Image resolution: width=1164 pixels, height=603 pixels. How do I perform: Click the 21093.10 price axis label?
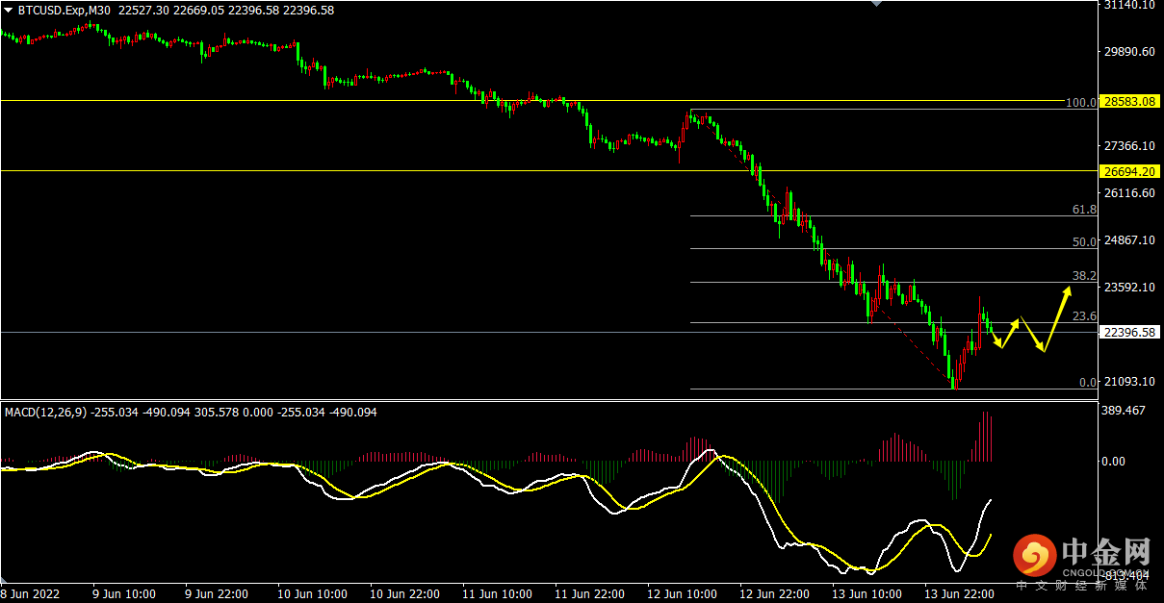tap(1129, 382)
